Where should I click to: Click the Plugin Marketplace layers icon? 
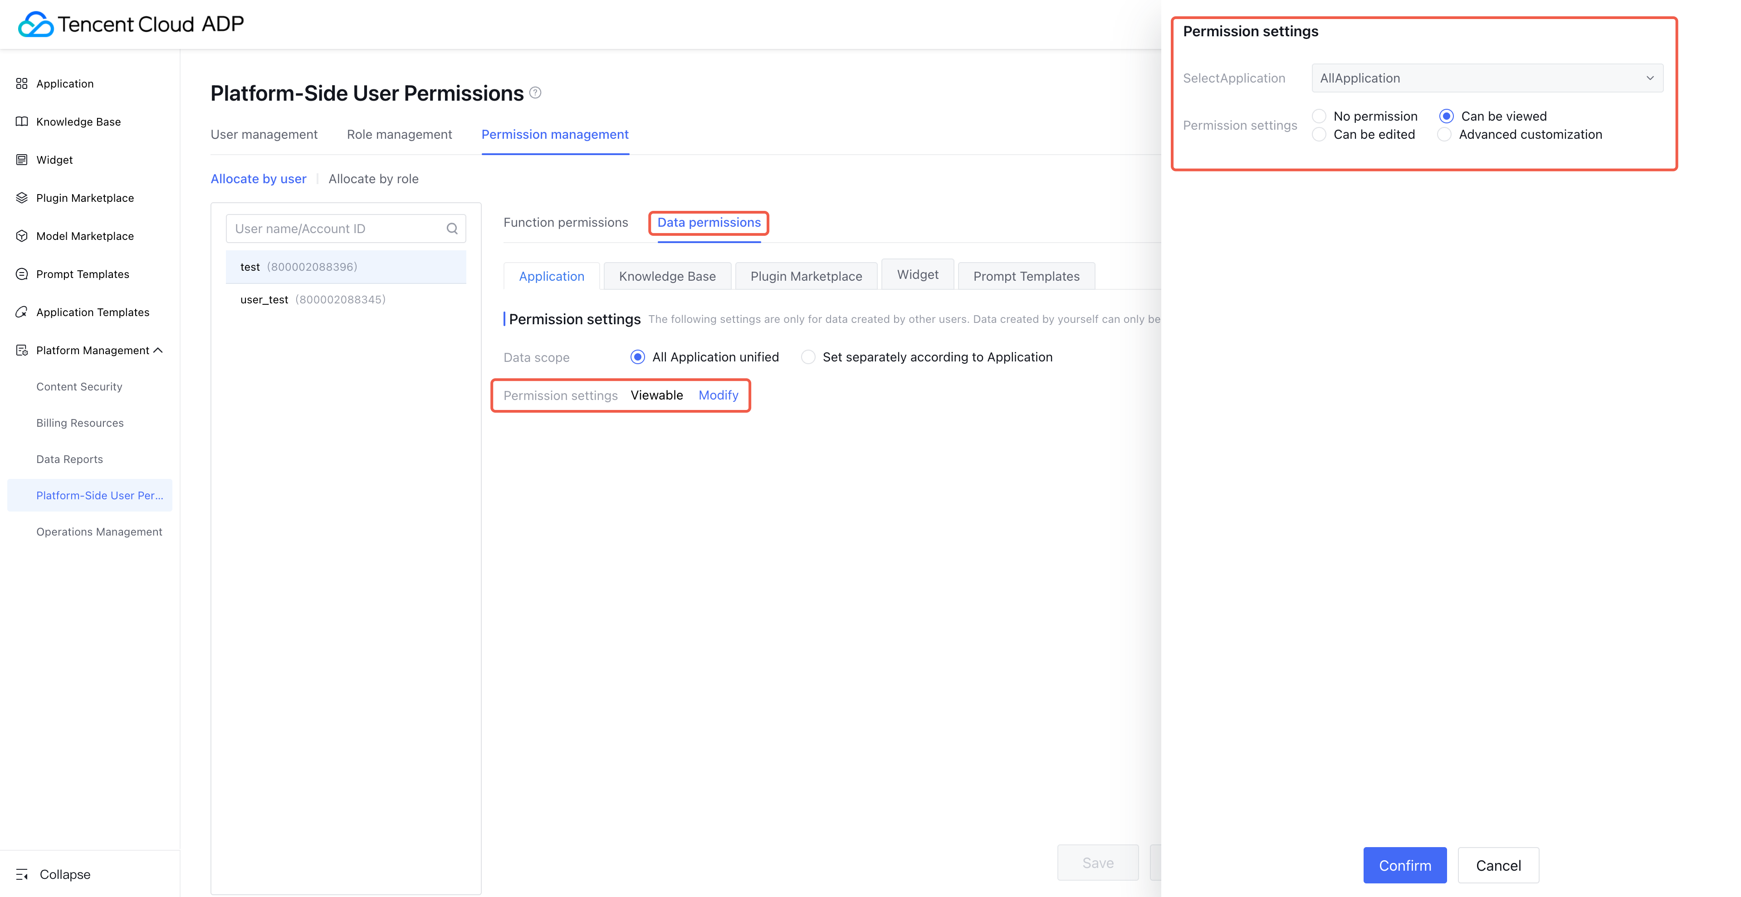[22, 198]
